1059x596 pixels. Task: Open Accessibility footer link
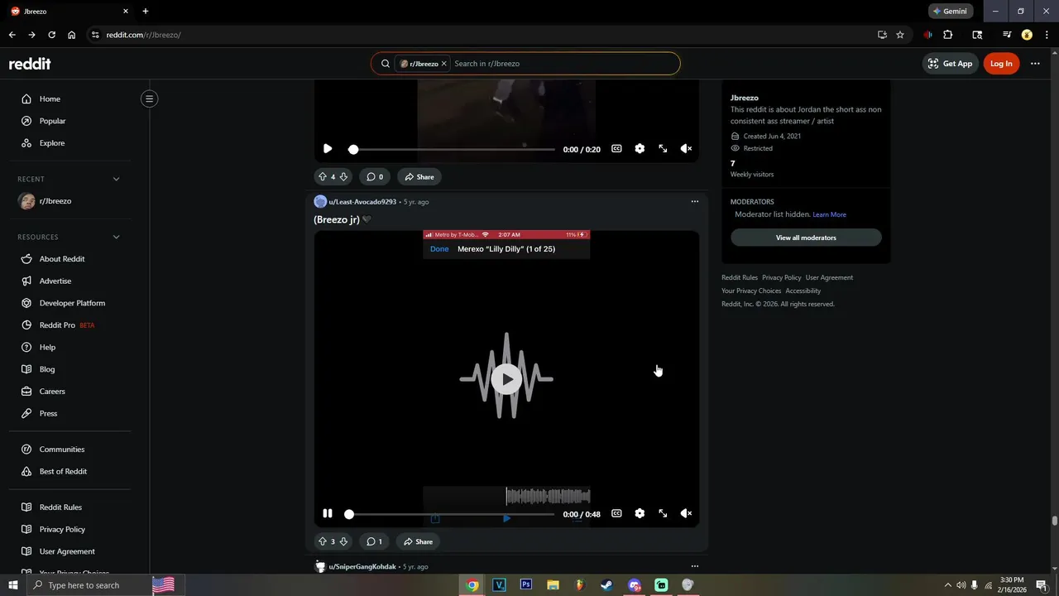coord(803,291)
